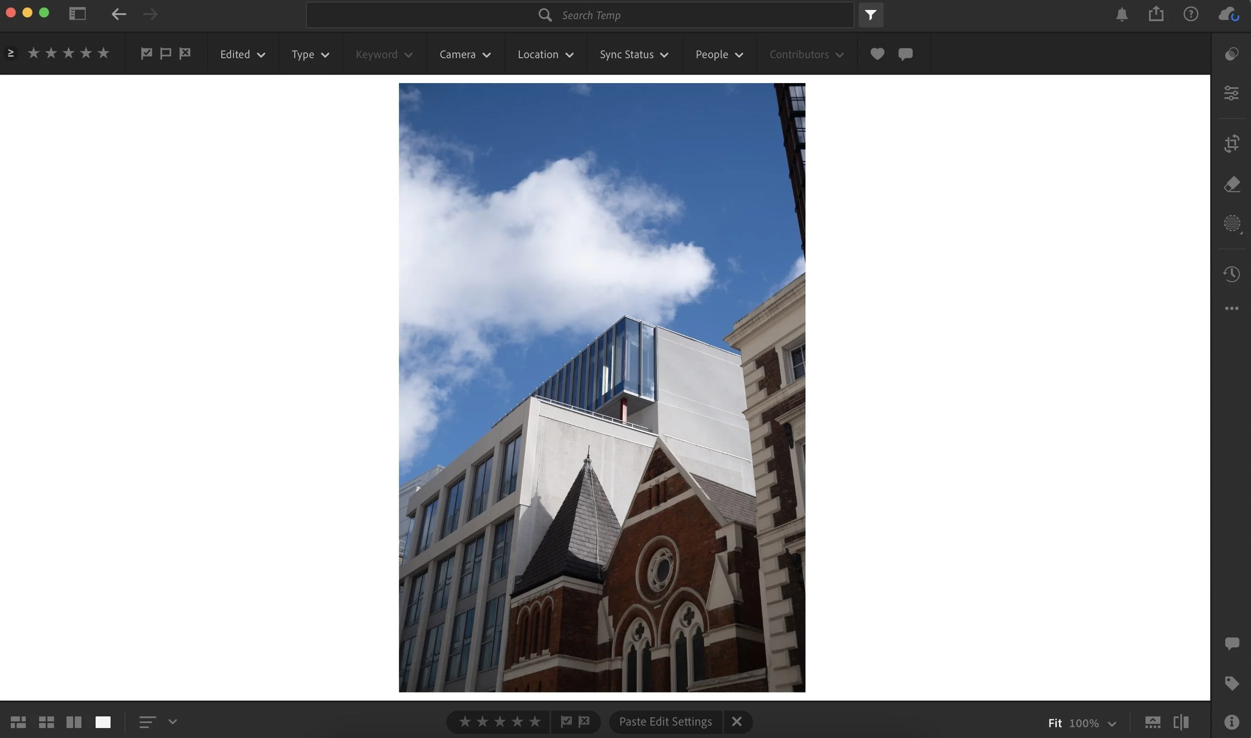
Task: Open the Keywords tag panel
Action: click(x=1231, y=682)
